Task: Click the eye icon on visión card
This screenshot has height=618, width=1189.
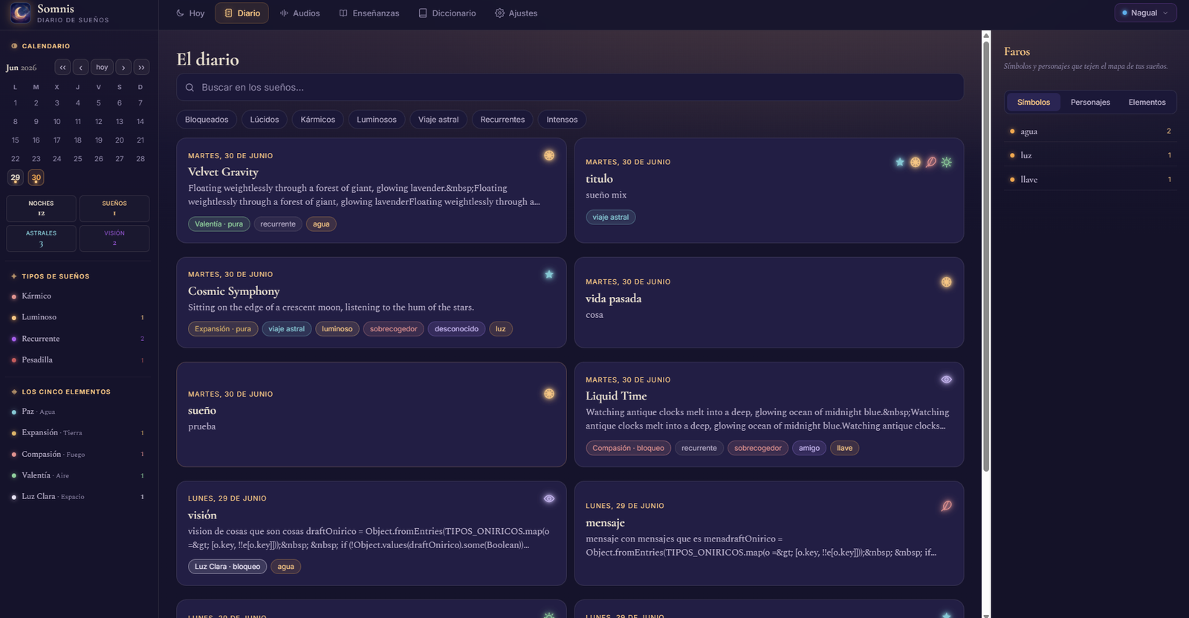Action: click(x=549, y=498)
